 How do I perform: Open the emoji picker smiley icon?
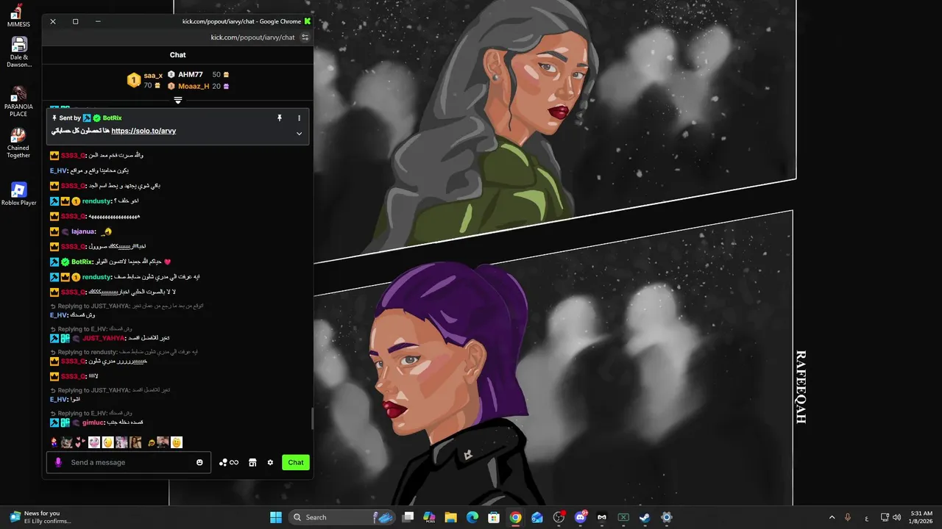click(x=199, y=462)
